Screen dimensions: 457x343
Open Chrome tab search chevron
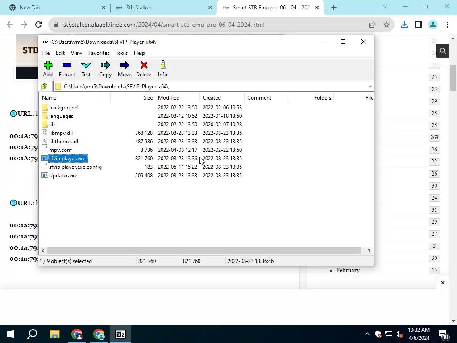[x=385, y=6]
